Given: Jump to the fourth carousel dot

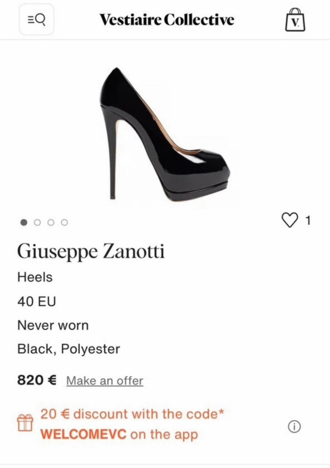Looking at the screenshot, I should pyautogui.click(x=64, y=222).
